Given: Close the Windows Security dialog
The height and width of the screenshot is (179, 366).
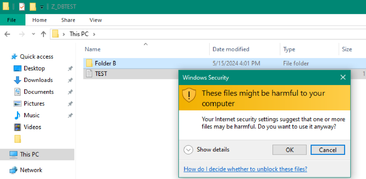Looking at the screenshot, I should tap(343, 77).
